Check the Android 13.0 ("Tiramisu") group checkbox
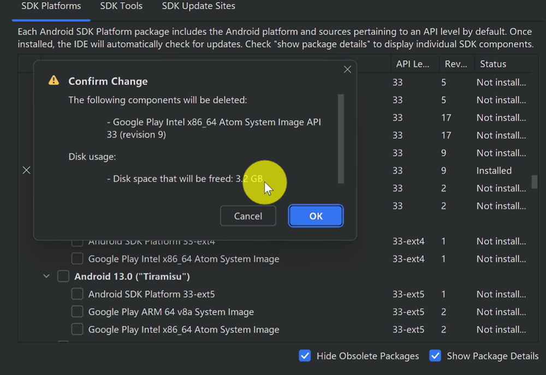The height and width of the screenshot is (375, 546). [63, 276]
